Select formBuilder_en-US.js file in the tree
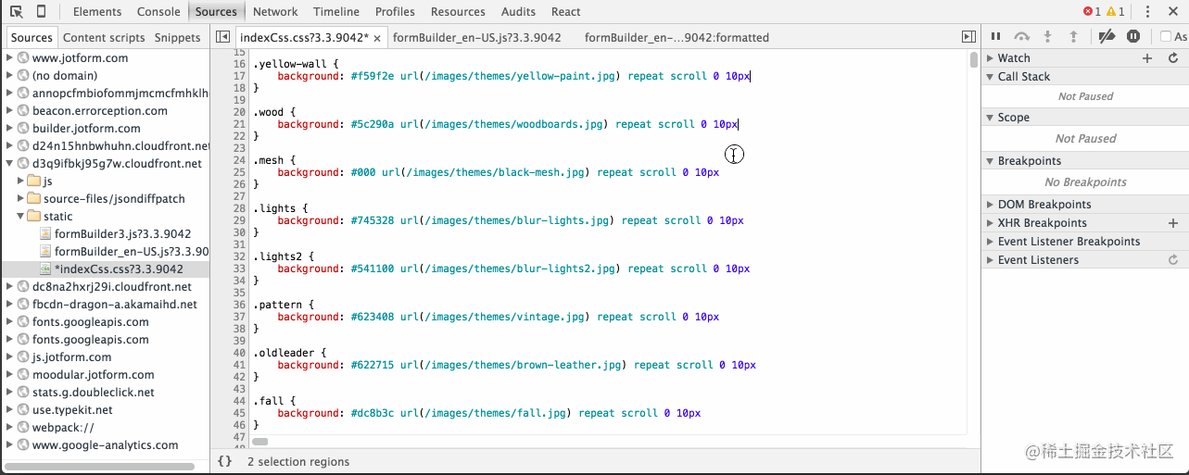 click(x=132, y=251)
